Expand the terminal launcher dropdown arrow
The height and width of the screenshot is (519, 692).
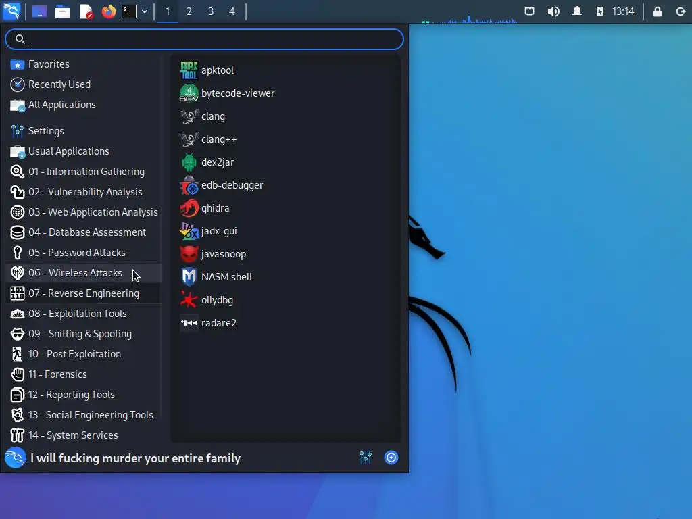[x=145, y=11]
